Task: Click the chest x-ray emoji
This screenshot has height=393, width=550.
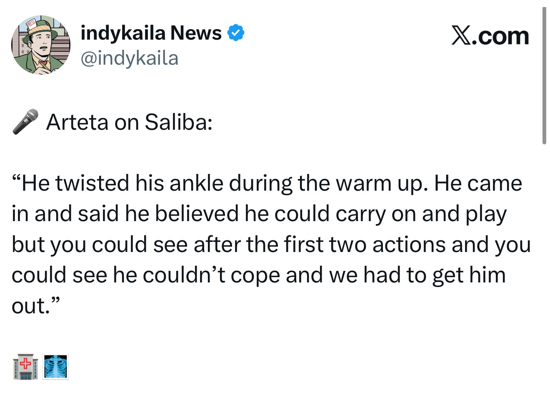Action: coord(55,367)
